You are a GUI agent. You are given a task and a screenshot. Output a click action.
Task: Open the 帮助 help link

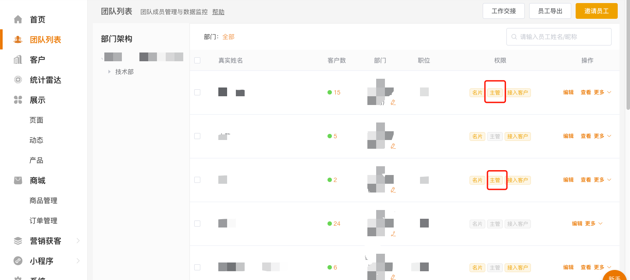(x=218, y=12)
